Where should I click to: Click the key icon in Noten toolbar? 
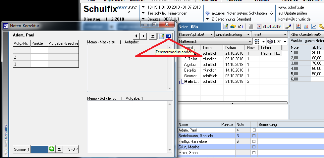pos(321,26)
